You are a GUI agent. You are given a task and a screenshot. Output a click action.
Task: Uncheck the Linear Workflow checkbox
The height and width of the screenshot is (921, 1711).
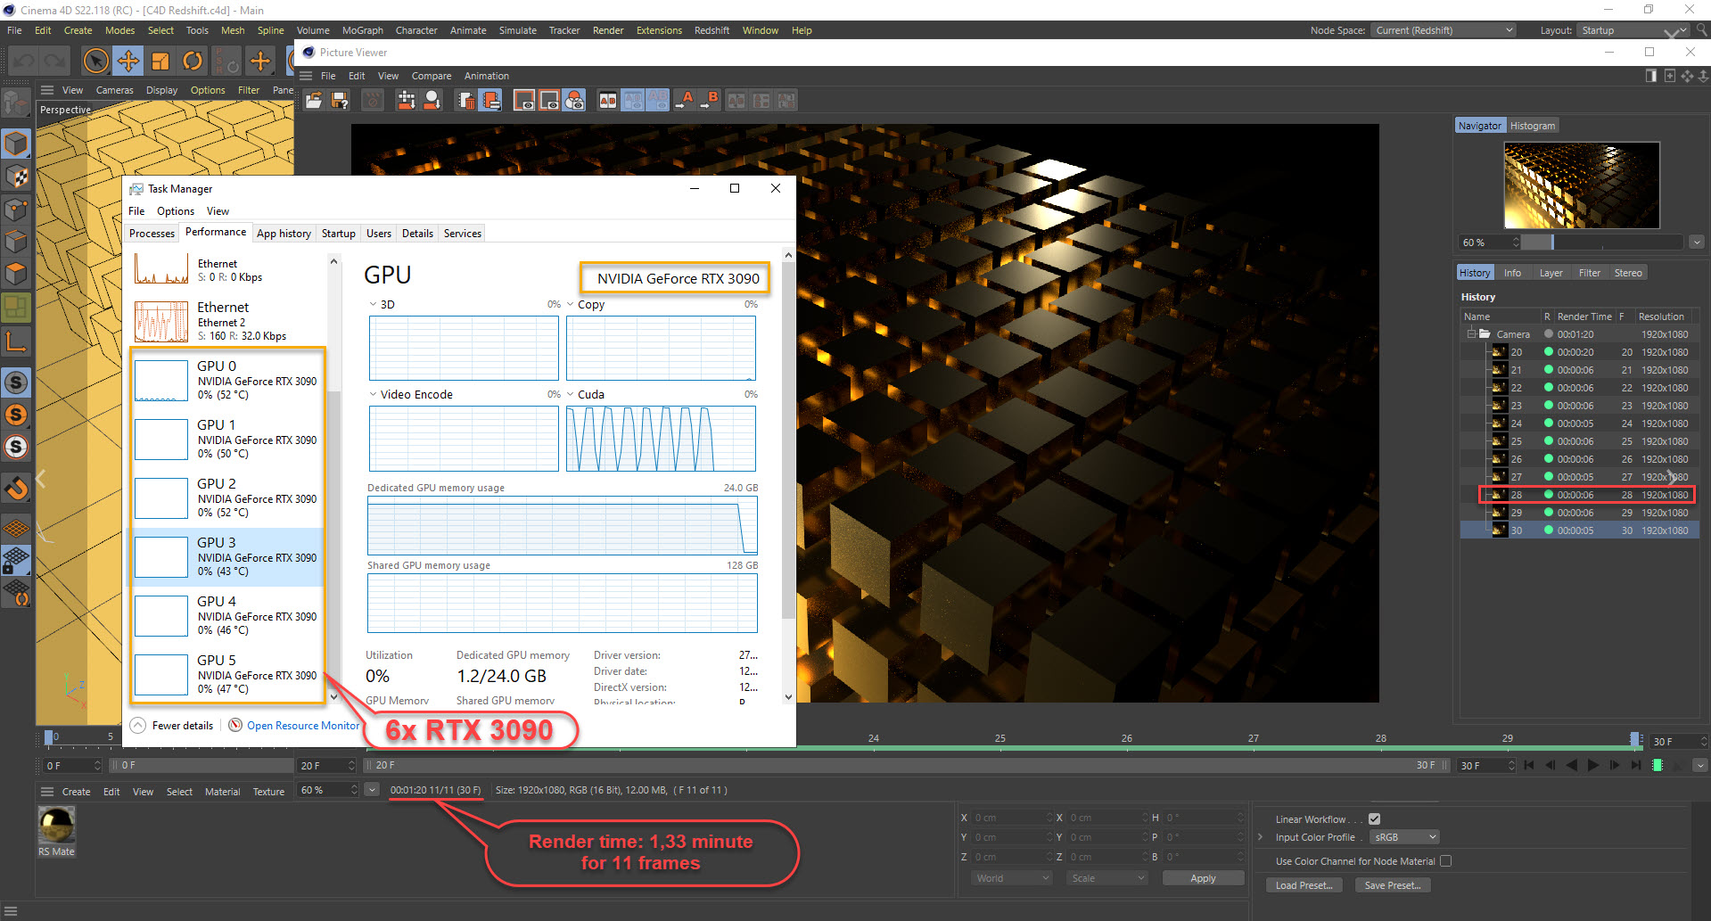1374,819
